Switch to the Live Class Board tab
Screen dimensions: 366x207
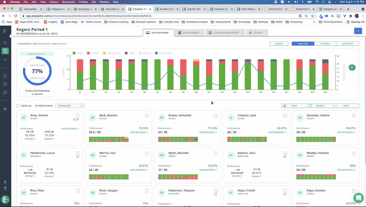(x=158, y=32)
